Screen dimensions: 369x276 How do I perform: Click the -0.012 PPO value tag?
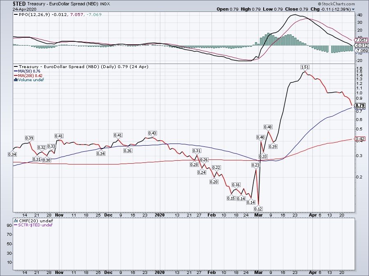(x=362, y=46)
